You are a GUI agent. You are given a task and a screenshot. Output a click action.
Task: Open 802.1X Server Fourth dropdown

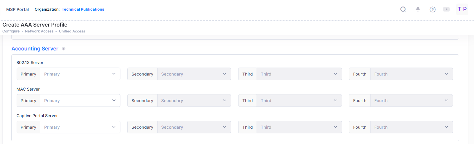(411, 74)
